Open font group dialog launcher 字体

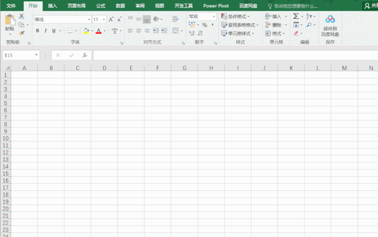pyautogui.click(x=121, y=43)
